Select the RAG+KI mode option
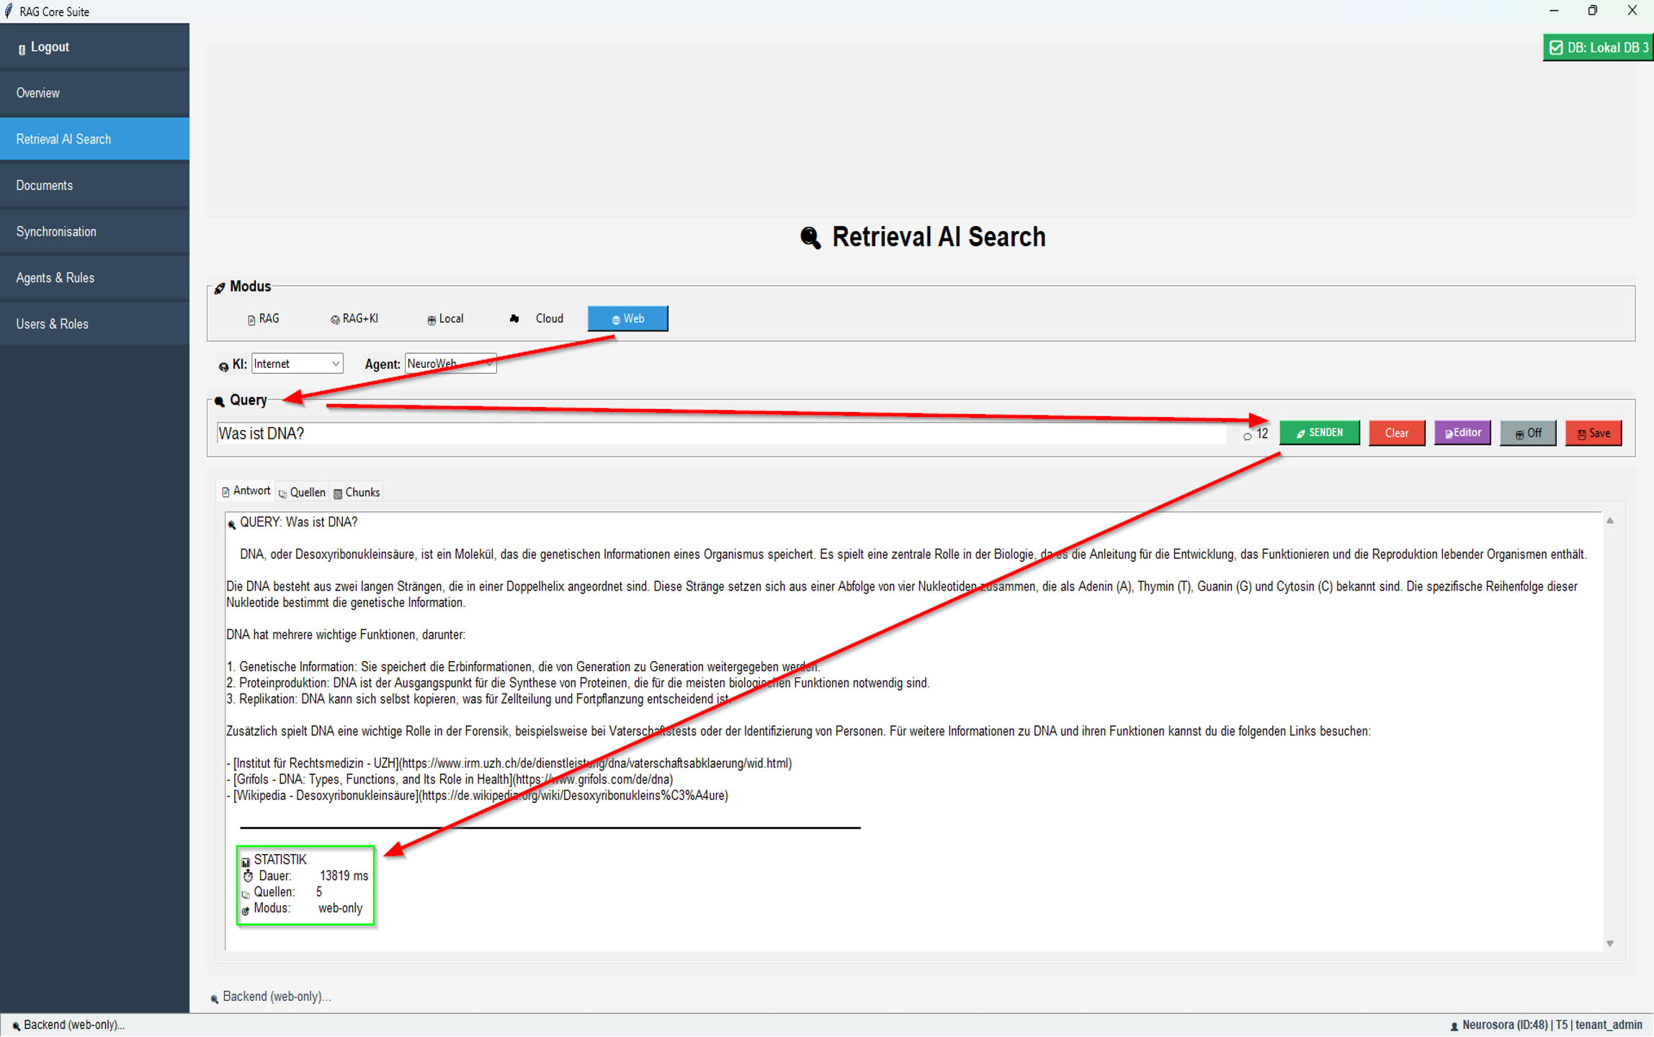 coord(354,319)
